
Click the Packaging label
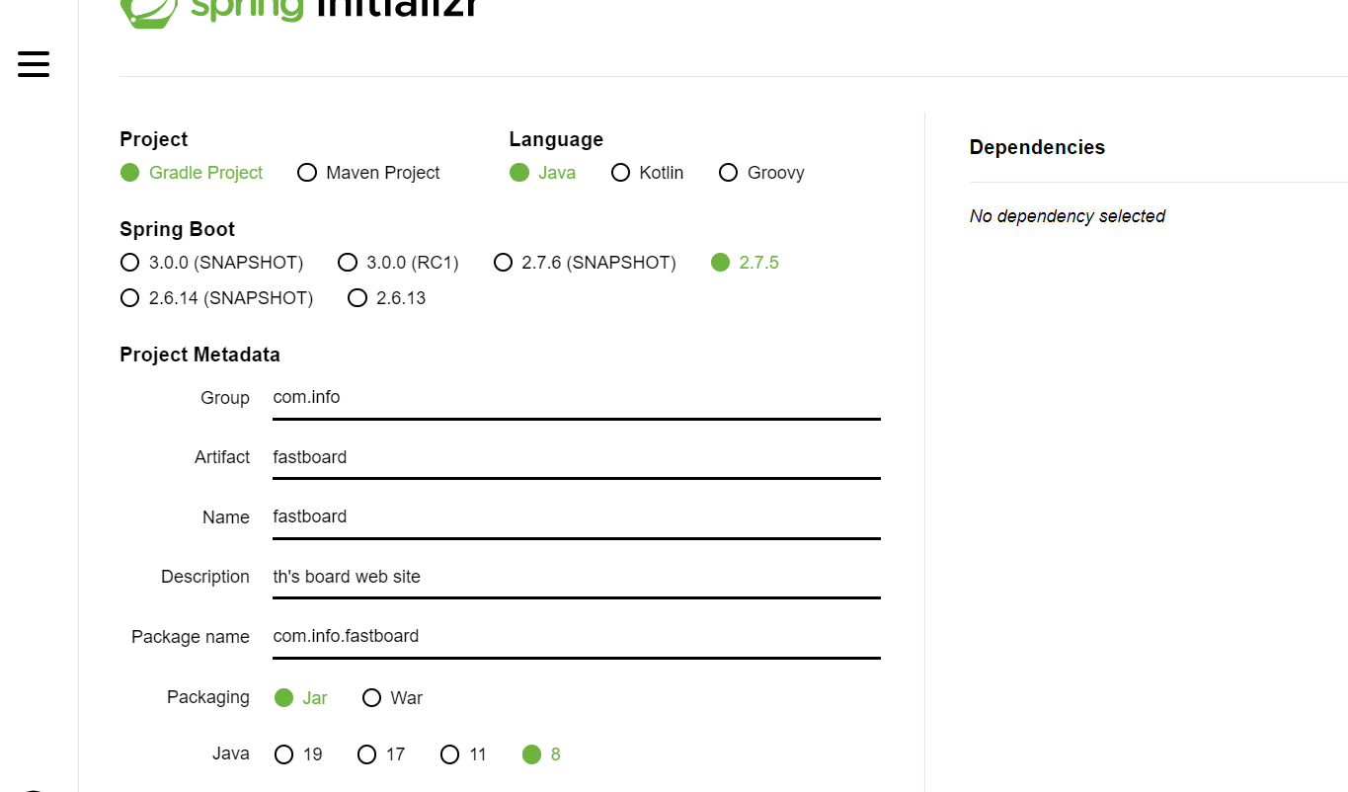pyautogui.click(x=208, y=697)
